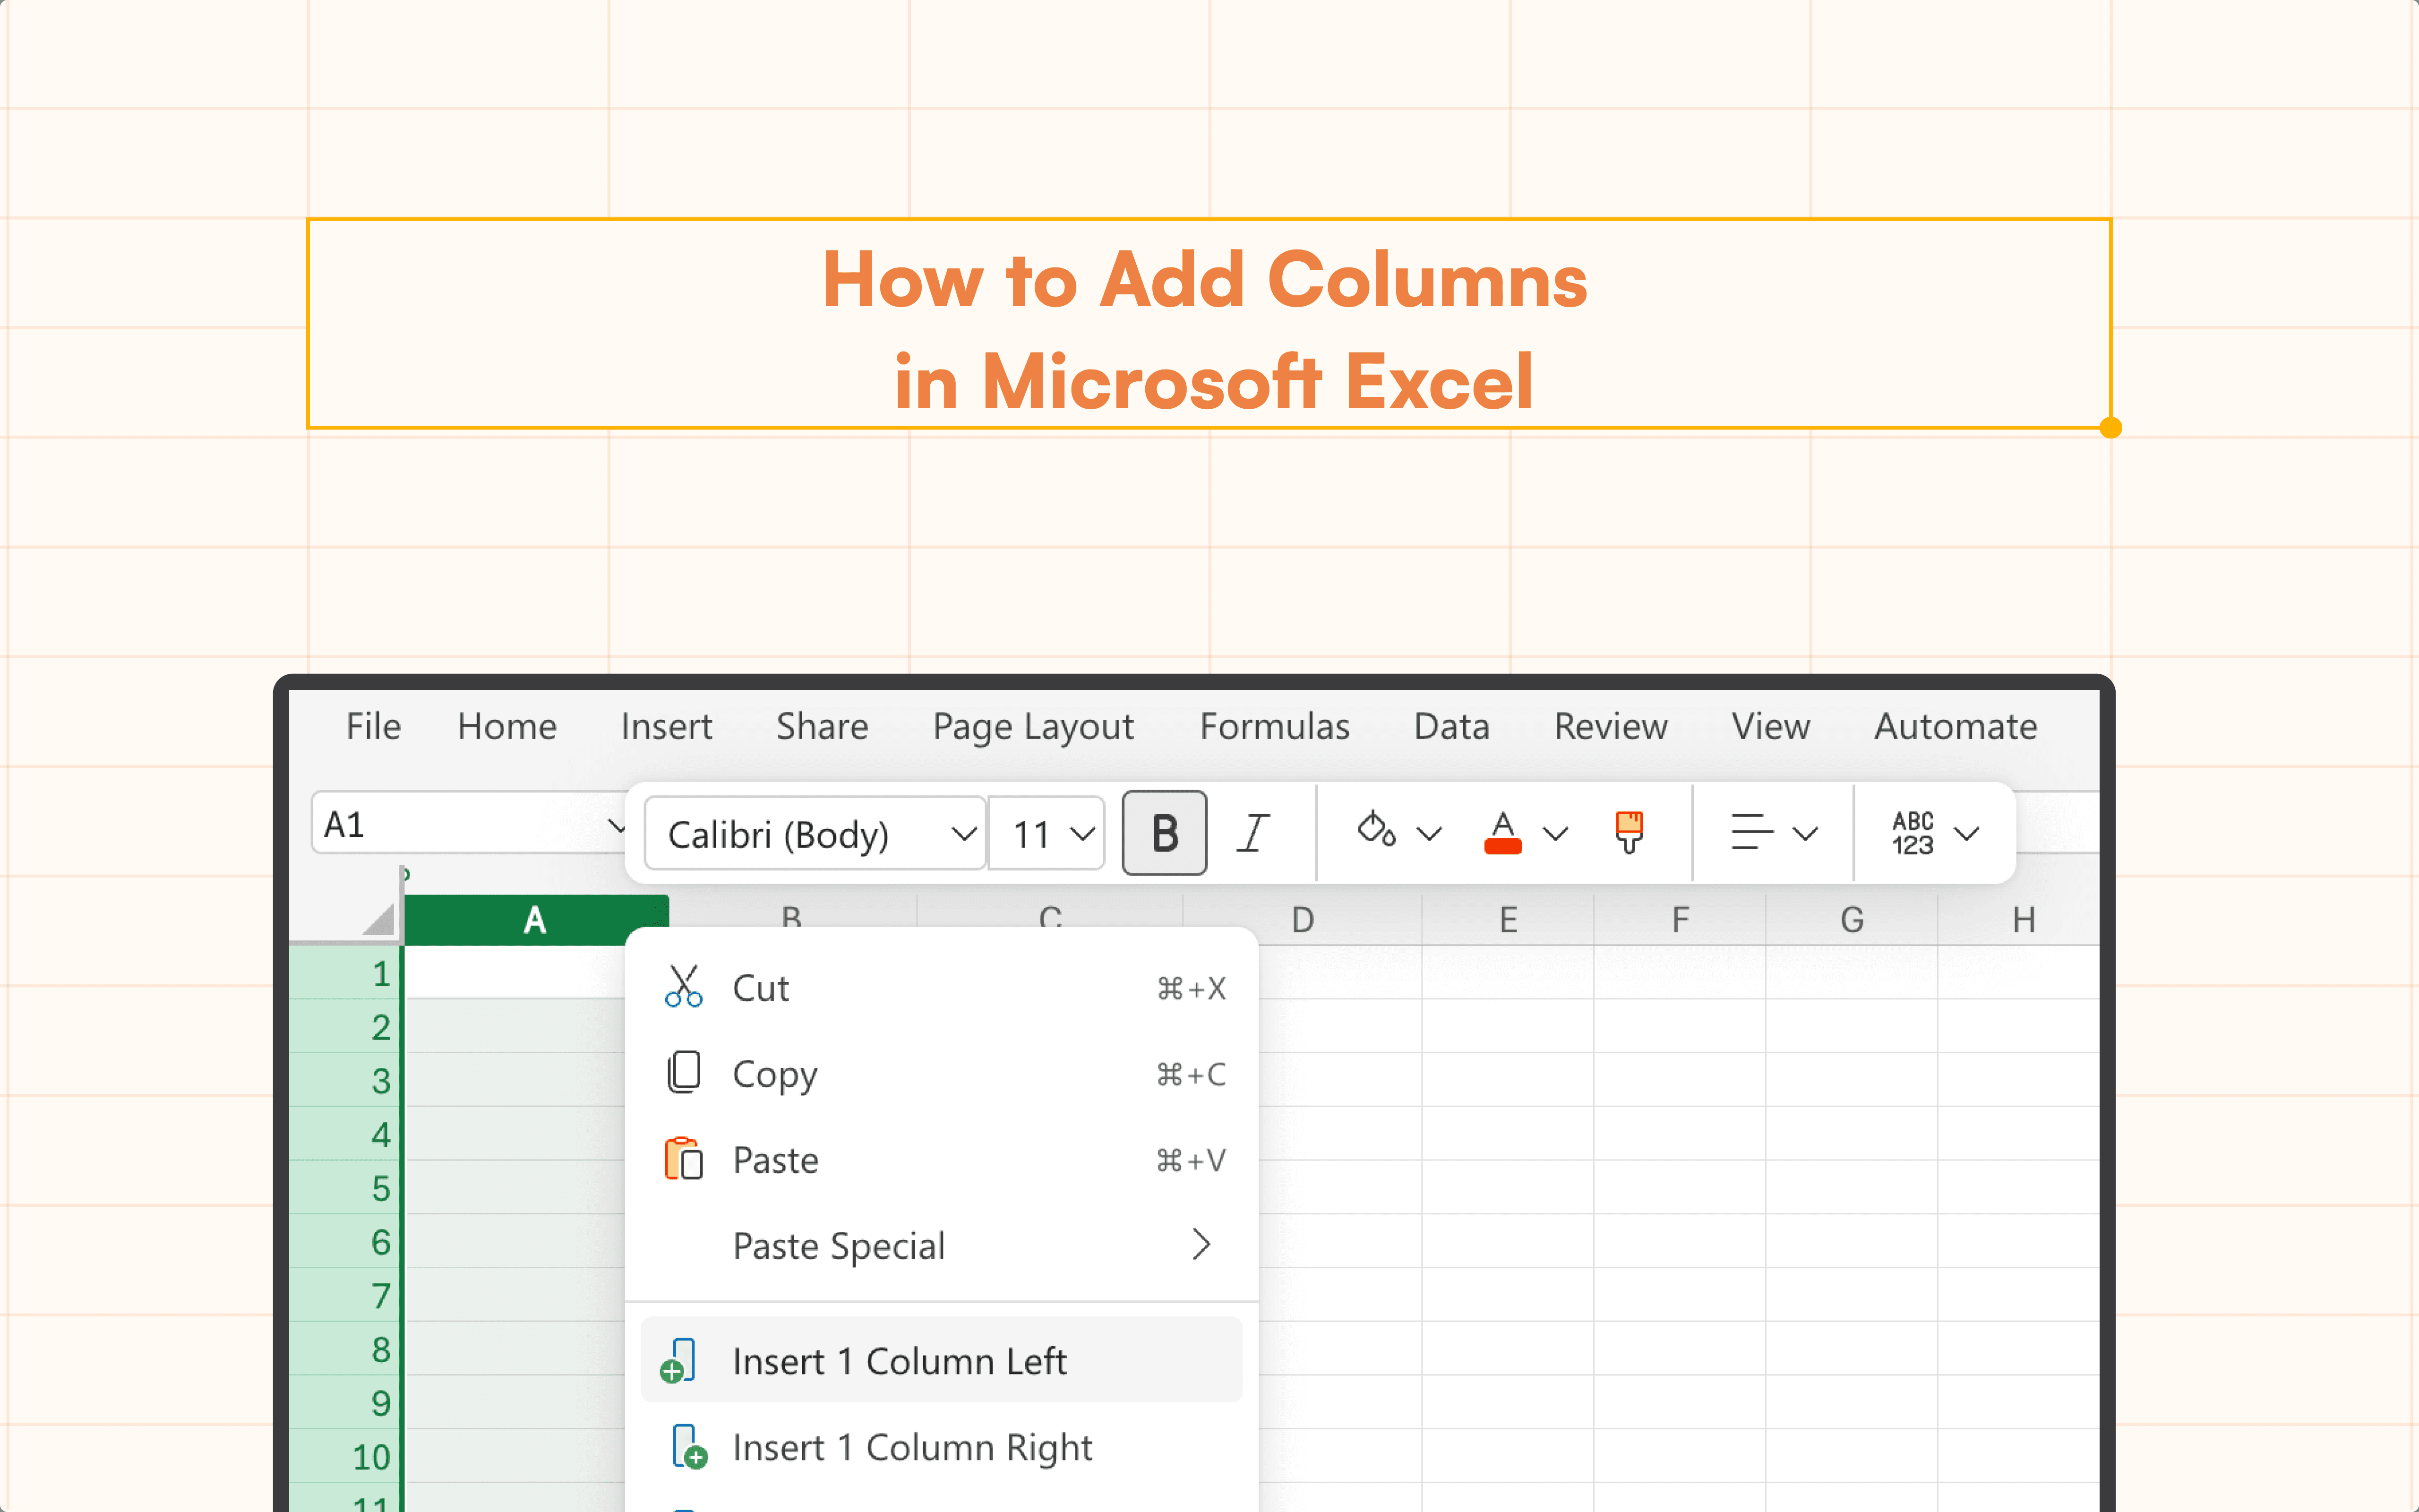Choose Insert 1 Column Right
This screenshot has width=2419, height=1512.
click(x=942, y=1447)
